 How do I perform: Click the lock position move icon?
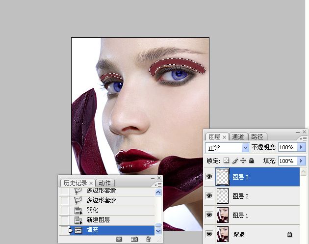point(243,161)
